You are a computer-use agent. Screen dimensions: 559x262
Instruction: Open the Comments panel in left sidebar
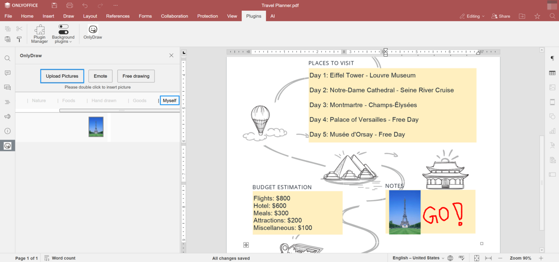point(7,73)
